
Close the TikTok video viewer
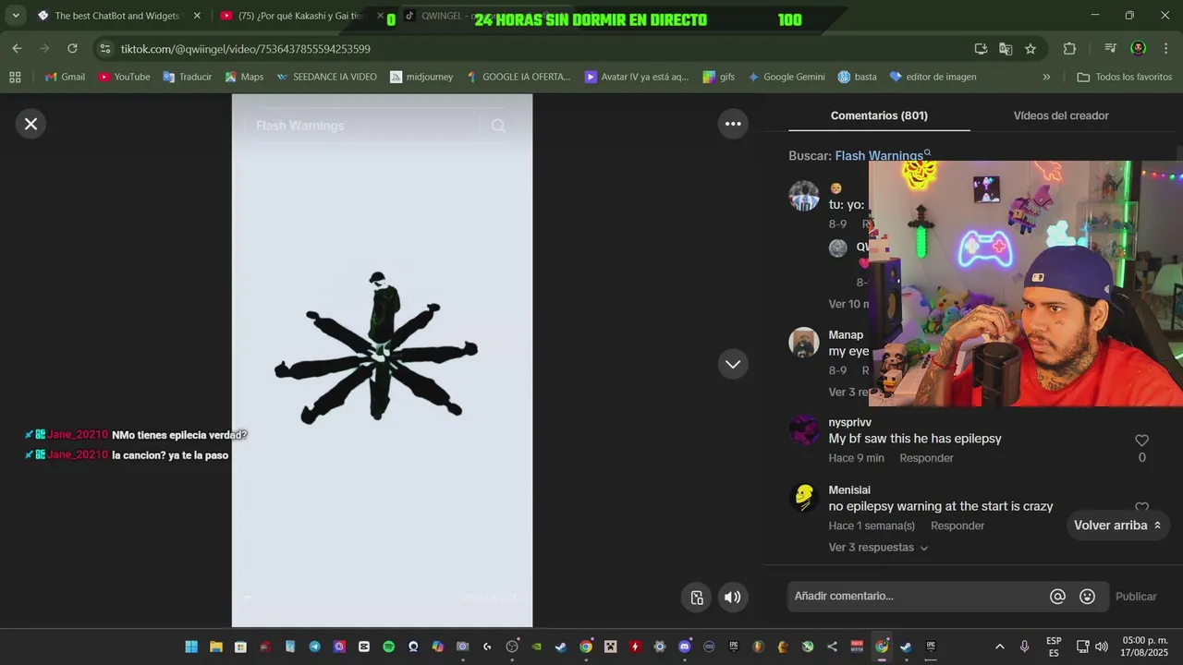[30, 124]
